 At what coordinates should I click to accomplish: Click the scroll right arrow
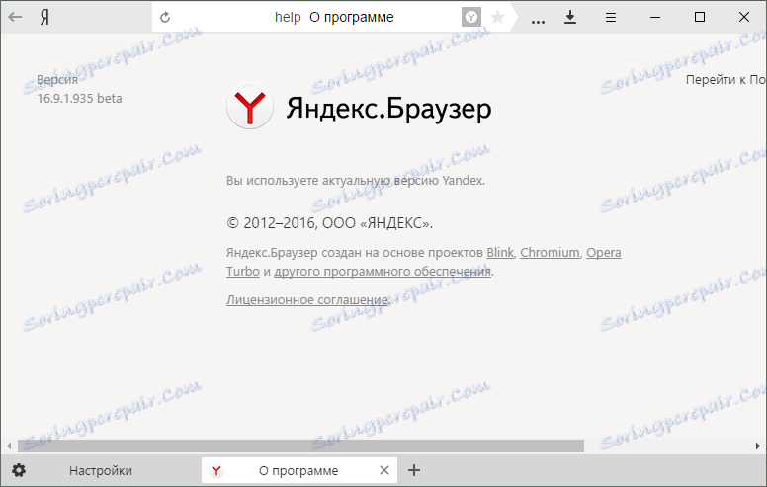(757, 446)
